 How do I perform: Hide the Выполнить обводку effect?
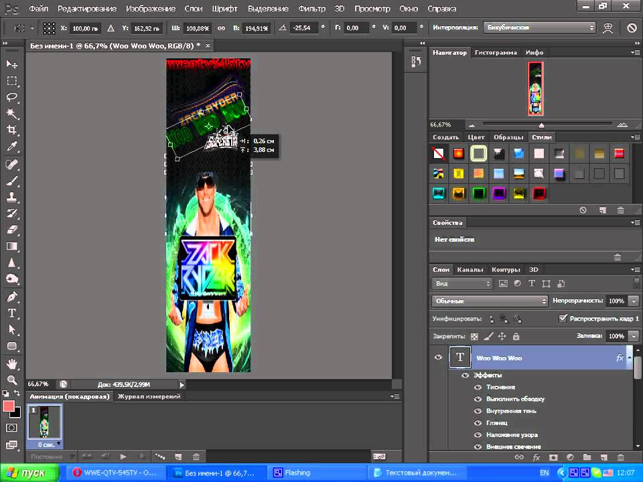click(x=478, y=399)
